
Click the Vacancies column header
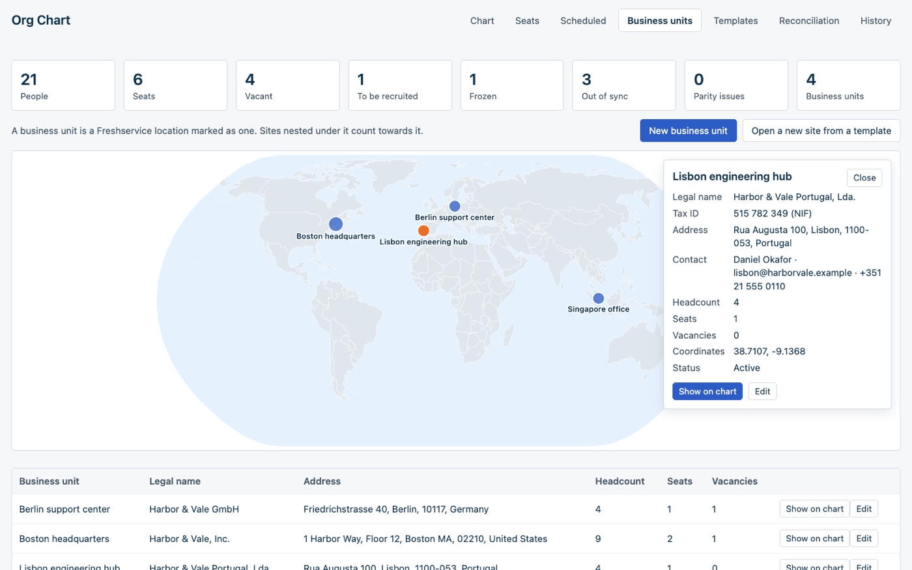click(x=734, y=481)
